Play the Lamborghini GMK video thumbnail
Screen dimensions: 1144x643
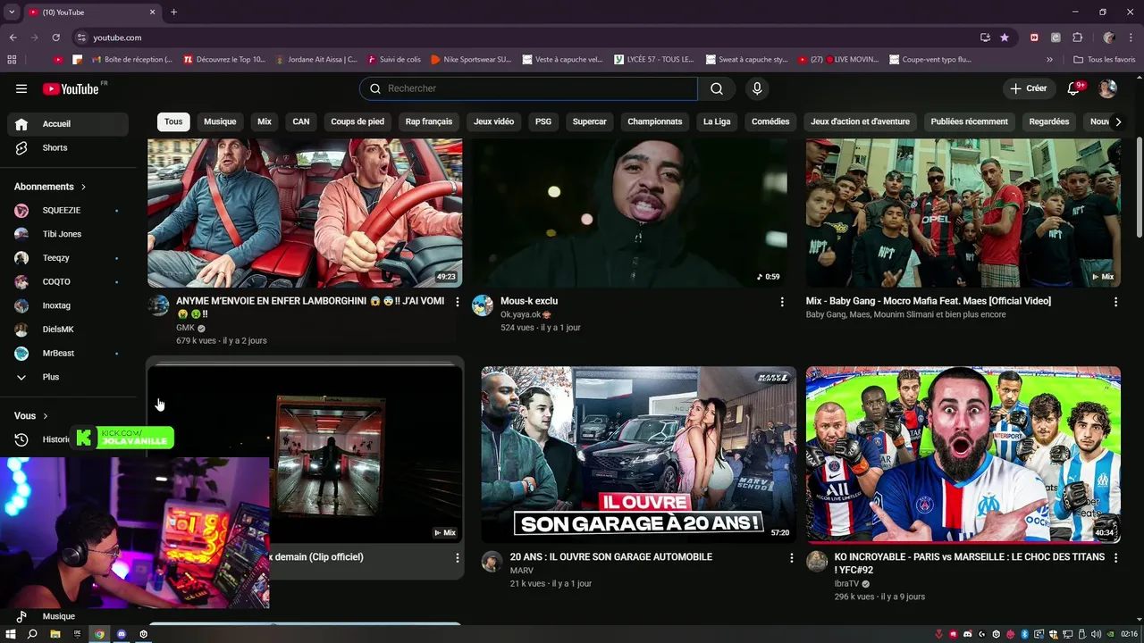pyautogui.click(x=305, y=213)
